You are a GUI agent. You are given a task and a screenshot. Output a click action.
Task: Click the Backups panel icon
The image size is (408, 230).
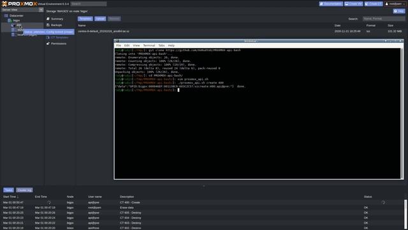[x=48, y=25]
